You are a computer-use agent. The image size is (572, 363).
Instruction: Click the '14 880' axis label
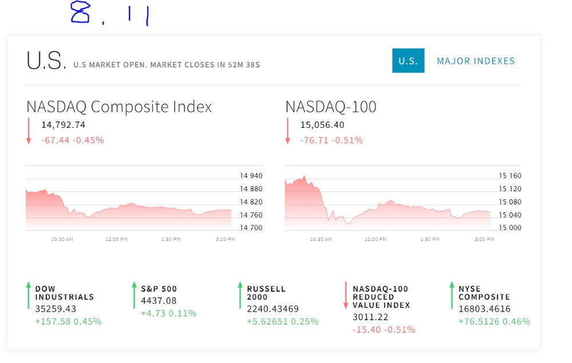(x=251, y=189)
